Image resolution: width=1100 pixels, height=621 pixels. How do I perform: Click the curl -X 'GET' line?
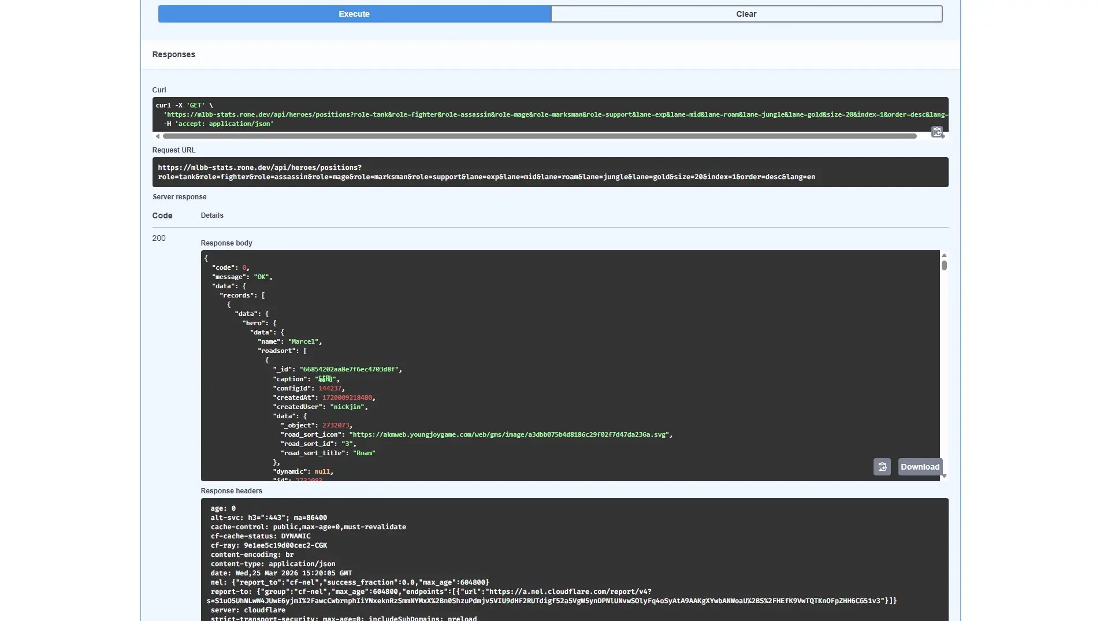click(184, 105)
